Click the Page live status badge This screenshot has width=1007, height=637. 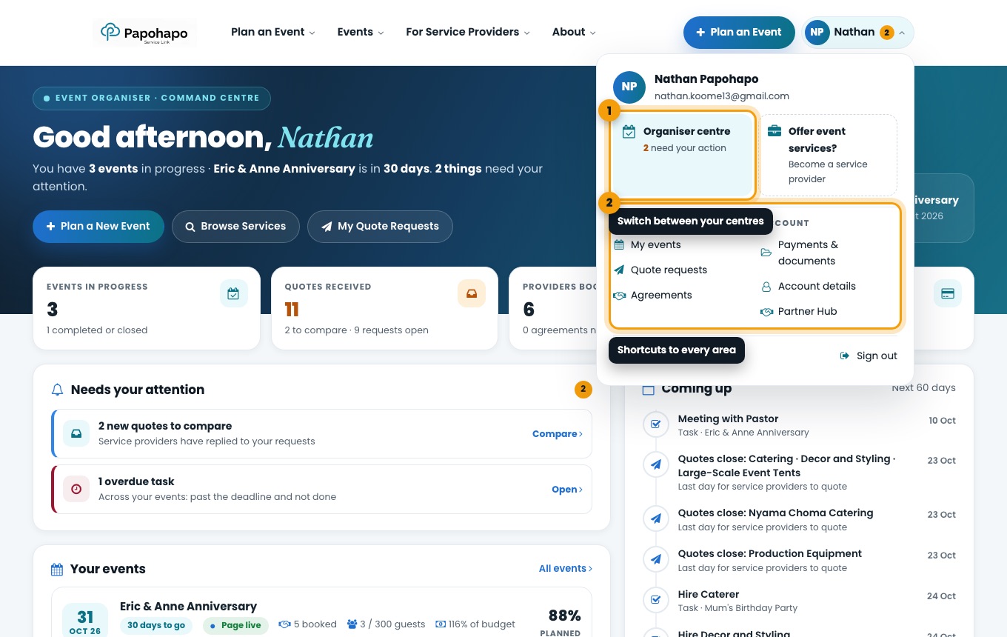(x=235, y=625)
